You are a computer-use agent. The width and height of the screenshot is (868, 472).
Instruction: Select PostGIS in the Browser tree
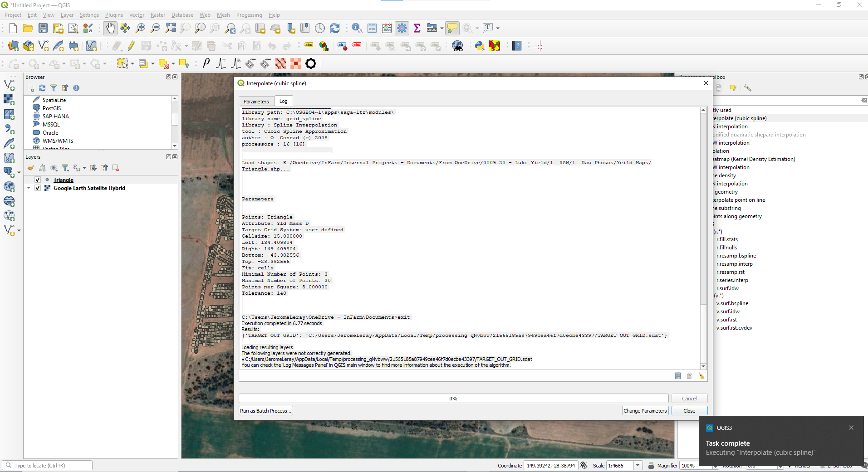click(x=52, y=108)
